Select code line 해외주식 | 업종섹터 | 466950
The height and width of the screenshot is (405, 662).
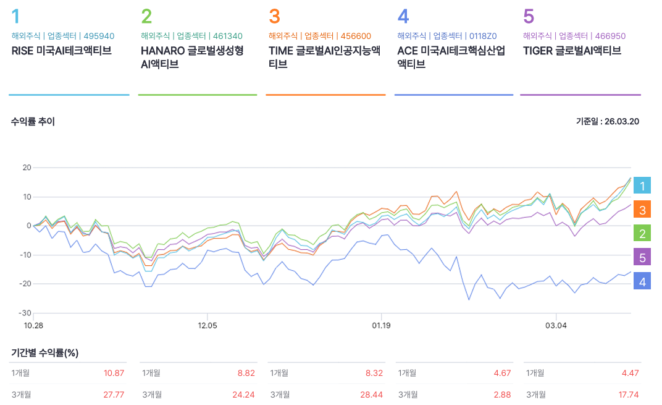coord(574,36)
